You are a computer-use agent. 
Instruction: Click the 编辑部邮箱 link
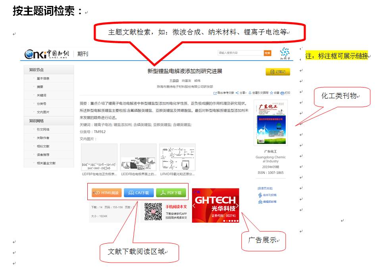click(x=269, y=202)
